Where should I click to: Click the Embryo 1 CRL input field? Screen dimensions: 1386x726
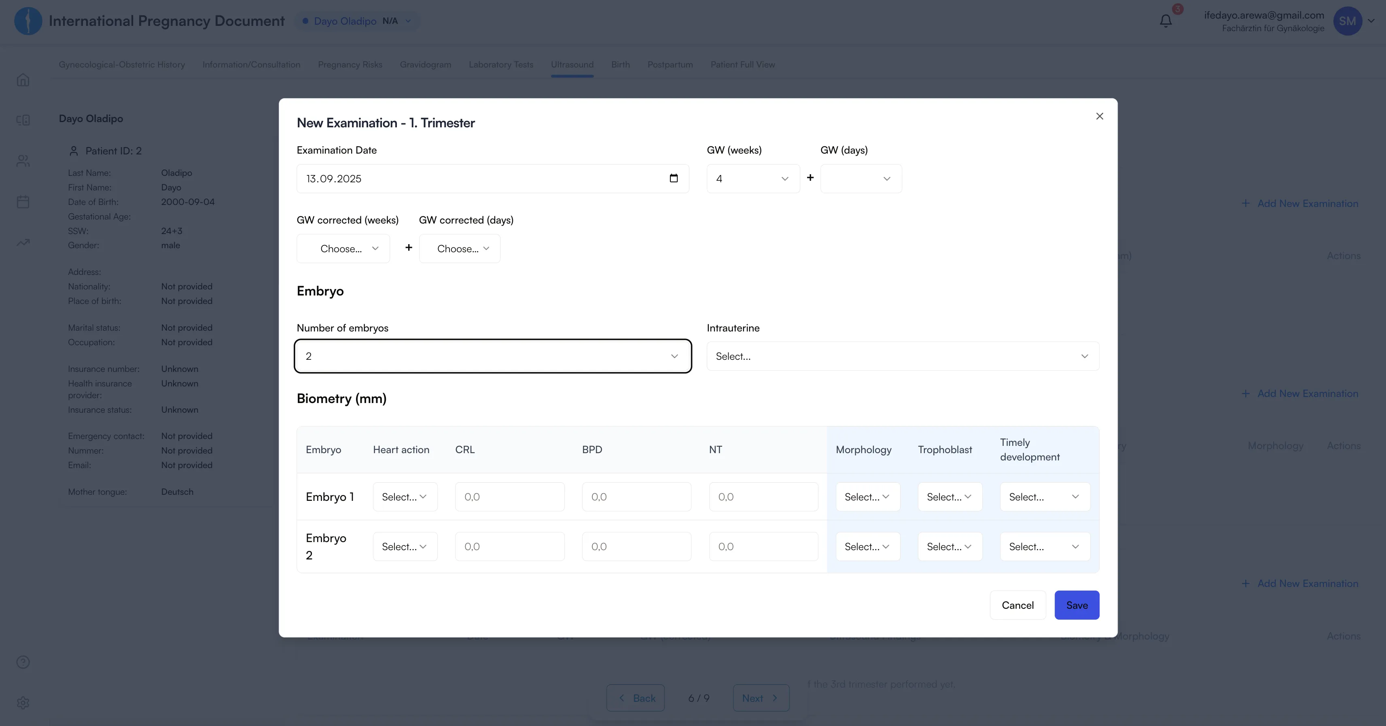pos(509,497)
